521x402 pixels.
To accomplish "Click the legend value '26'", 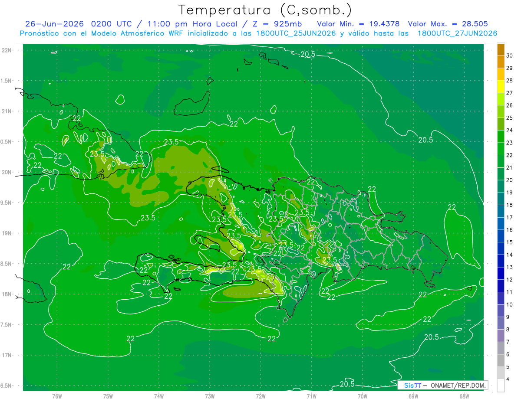I will click(510, 105).
